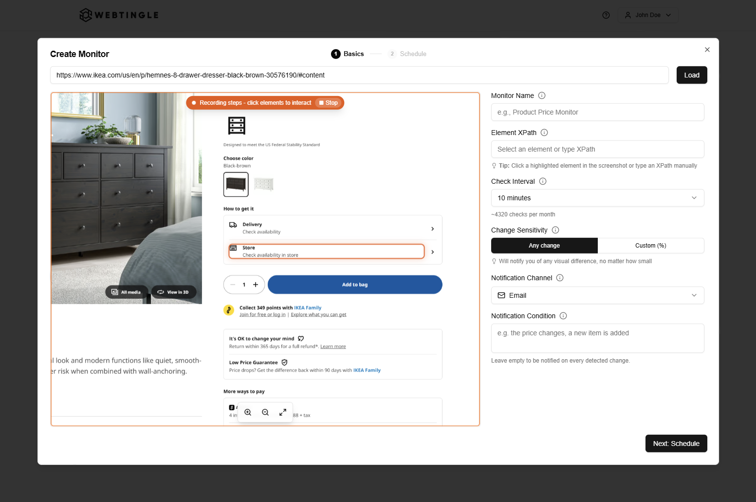Expand Store availability chevron
Viewport: 756px width, 502px height.
pyautogui.click(x=432, y=252)
